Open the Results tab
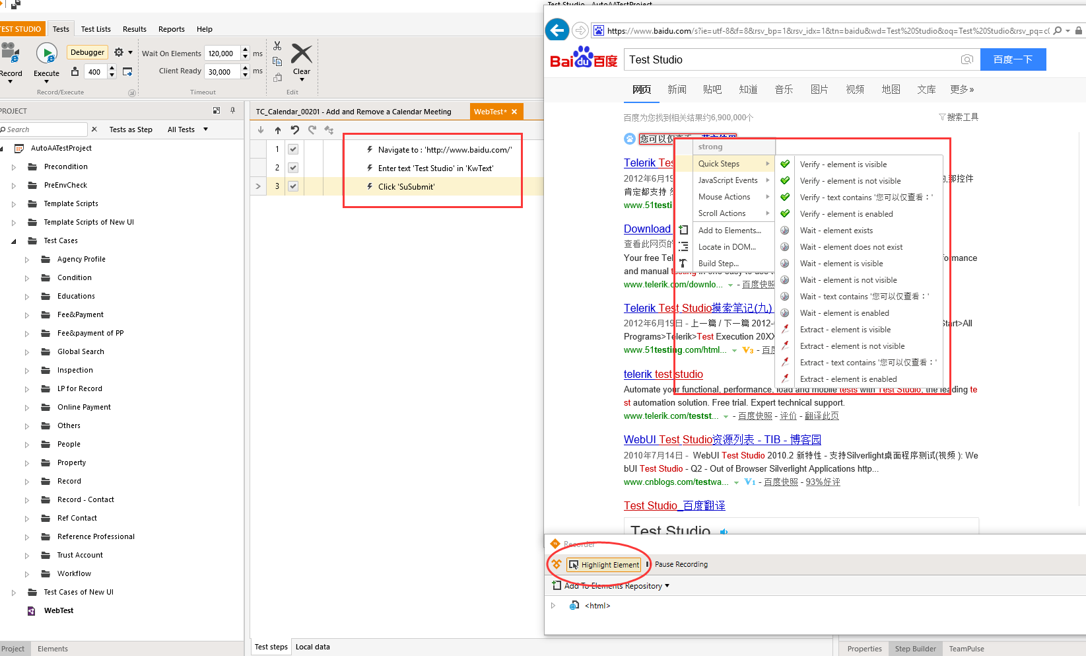 (135, 29)
